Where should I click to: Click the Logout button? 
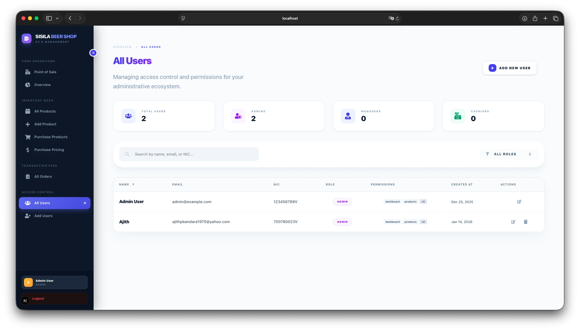pos(55,299)
